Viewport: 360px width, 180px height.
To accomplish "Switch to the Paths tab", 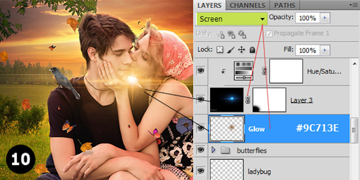I will (285, 5).
